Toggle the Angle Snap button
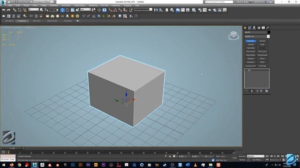 pos(115,10)
